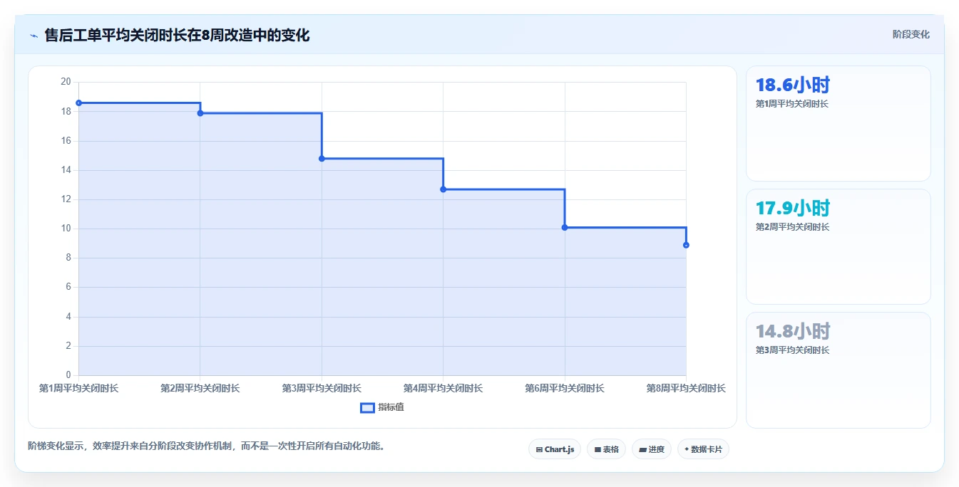Image resolution: width=959 pixels, height=487 pixels.
Task: Click the 数据卡片 tag
Action: (703, 449)
